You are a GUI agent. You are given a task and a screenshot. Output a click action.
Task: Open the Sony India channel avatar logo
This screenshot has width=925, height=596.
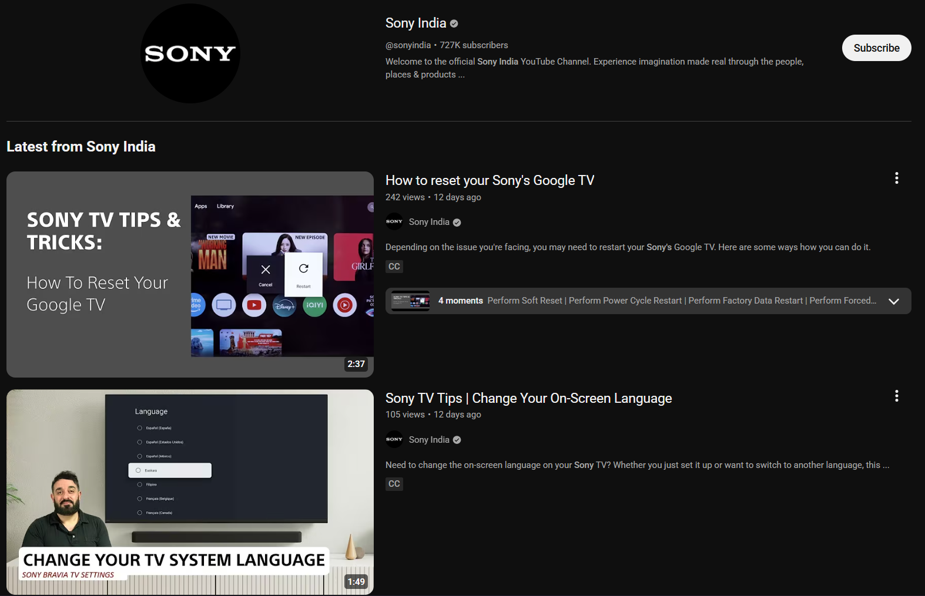pos(190,53)
